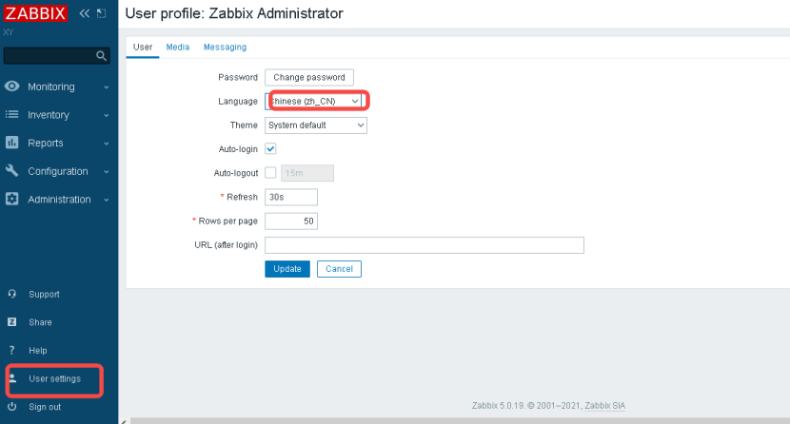The width and height of the screenshot is (790, 424).
Task: Click the ZABBIX logo
Action: [x=35, y=13]
